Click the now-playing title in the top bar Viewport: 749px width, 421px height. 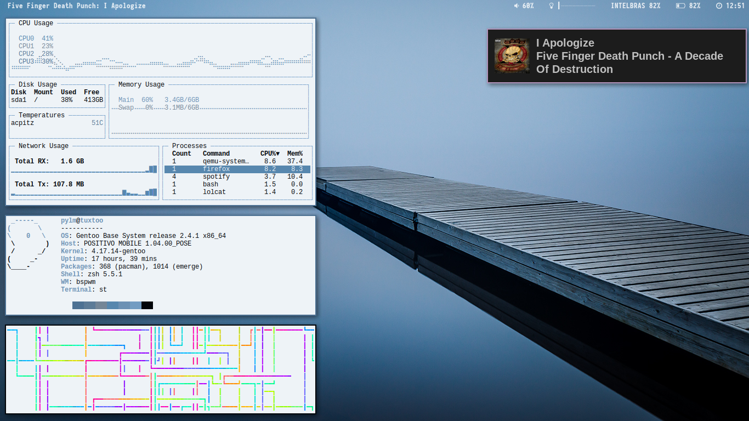coord(77,5)
